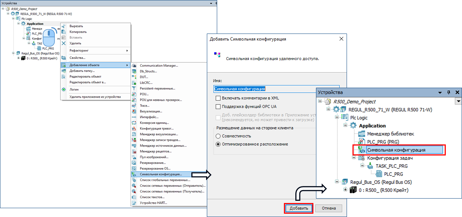Click the red X Удалить icon
Screen dimensions: 462x217
tap(63, 43)
